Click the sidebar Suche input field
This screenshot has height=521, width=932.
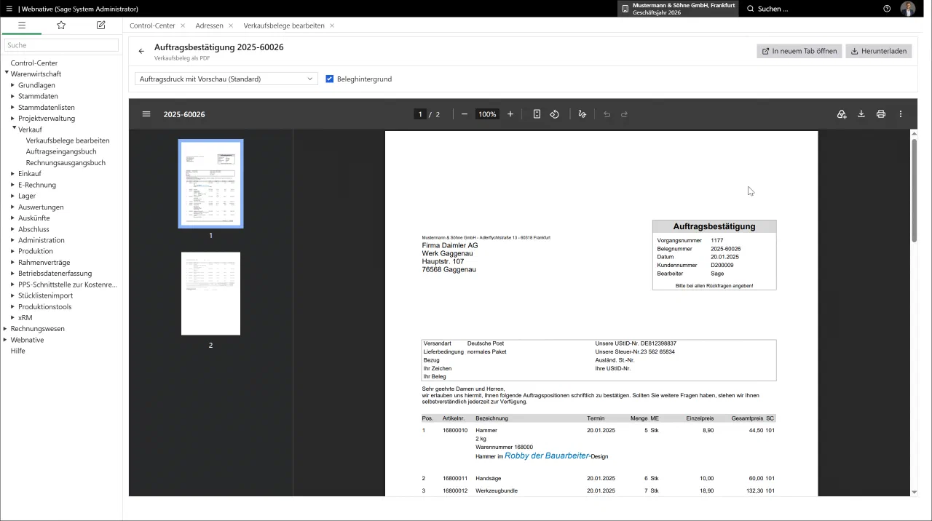tap(61, 45)
